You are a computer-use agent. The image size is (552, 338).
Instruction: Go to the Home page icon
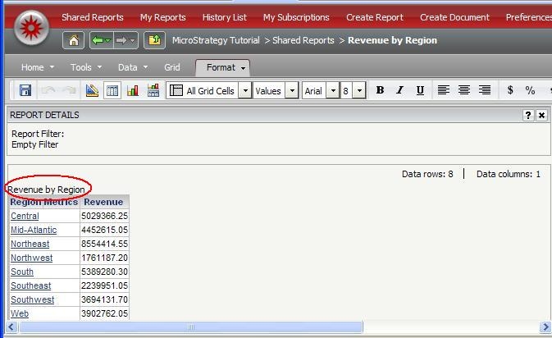pos(74,40)
